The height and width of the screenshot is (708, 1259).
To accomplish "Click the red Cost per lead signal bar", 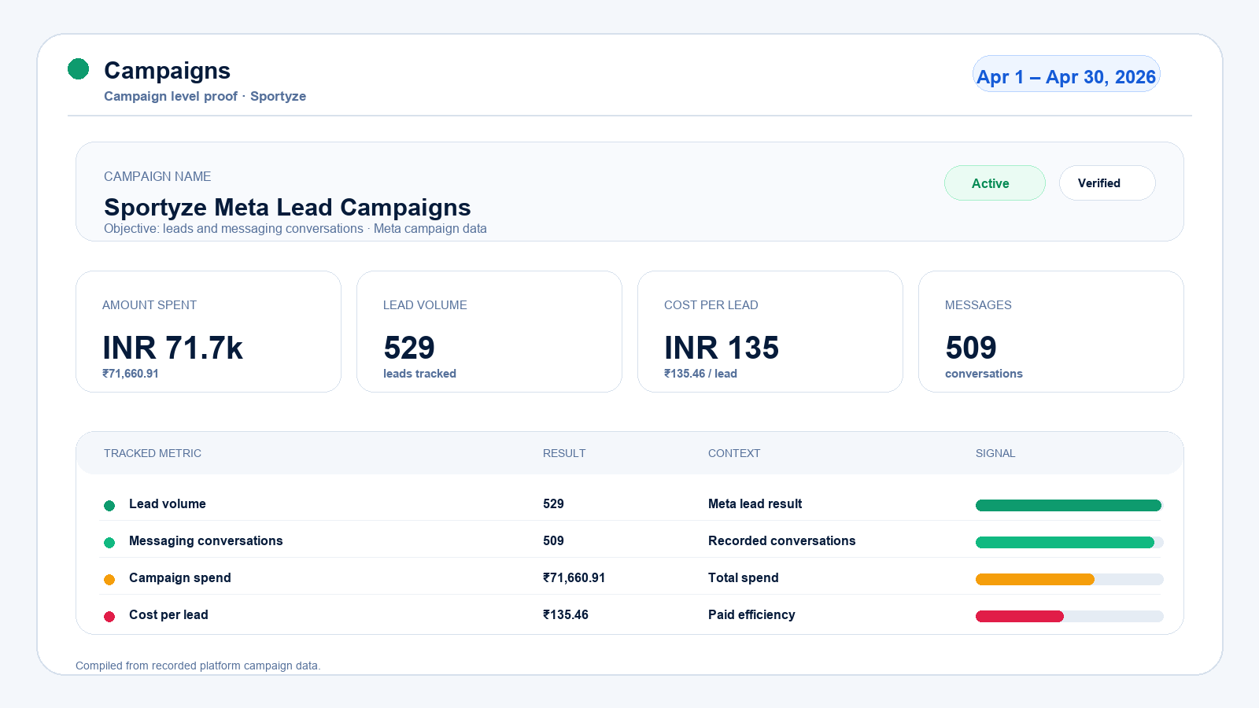I will pos(1020,617).
